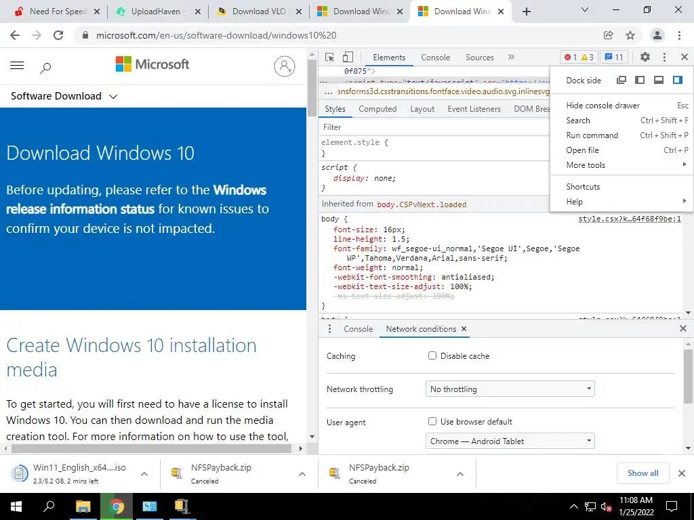694x520 pixels.
Task: Click the styles Filter input field
Action: coord(434,127)
